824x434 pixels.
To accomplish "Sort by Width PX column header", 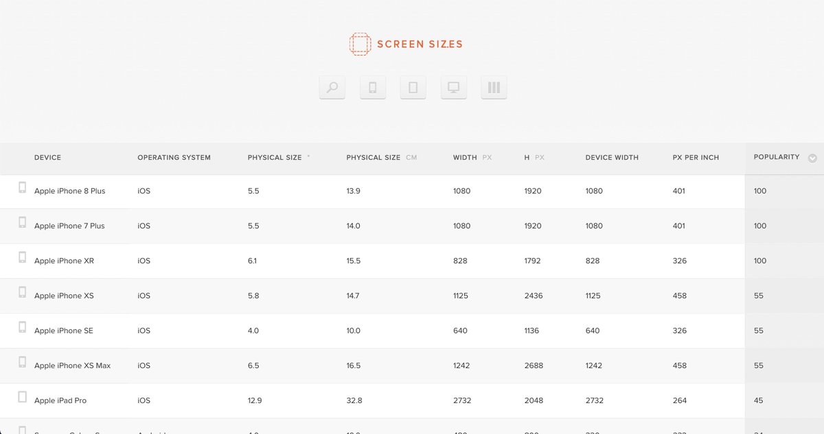I will 472,158.
